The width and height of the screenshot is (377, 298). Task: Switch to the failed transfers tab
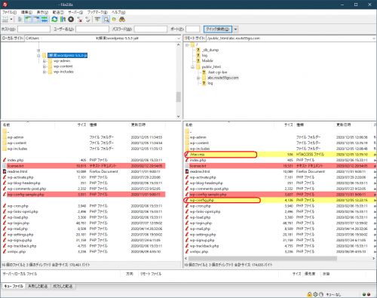tap(38, 286)
